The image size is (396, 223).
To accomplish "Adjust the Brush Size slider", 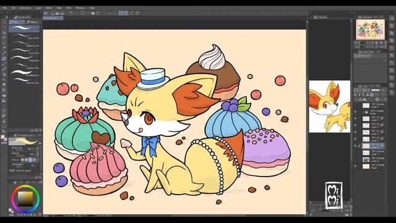I will pos(24,149).
